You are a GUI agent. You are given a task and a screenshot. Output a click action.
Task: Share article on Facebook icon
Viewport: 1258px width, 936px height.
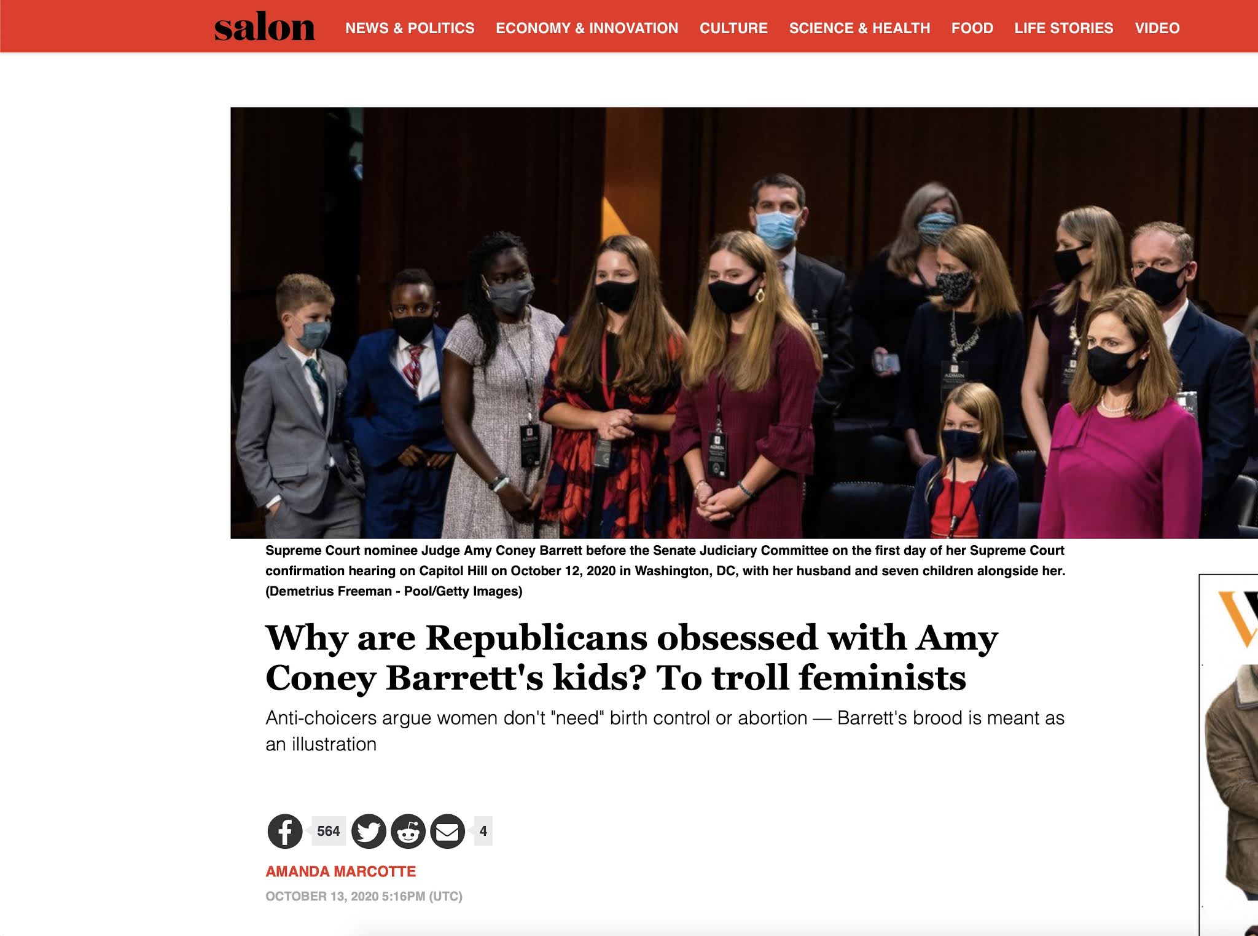285,831
